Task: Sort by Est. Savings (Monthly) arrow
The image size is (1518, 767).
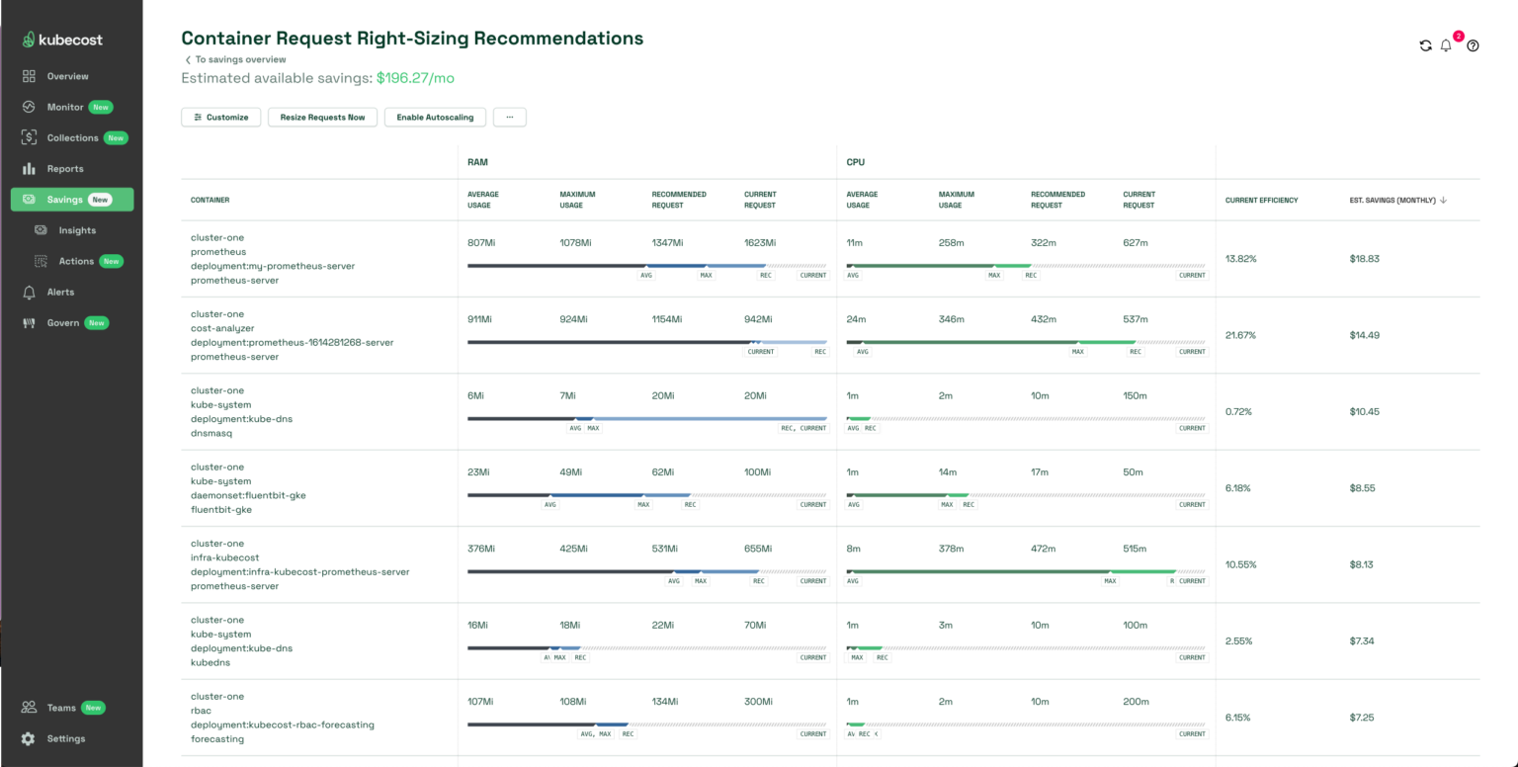Action: (x=1443, y=200)
